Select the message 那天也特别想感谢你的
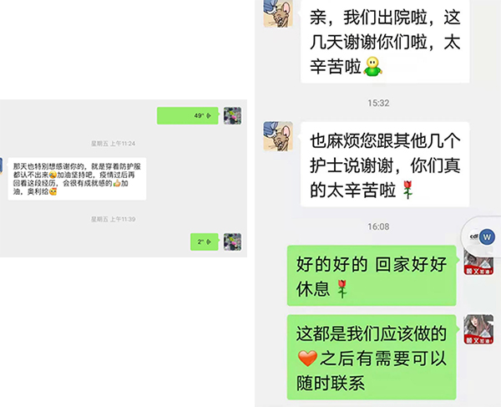 click(x=77, y=179)
